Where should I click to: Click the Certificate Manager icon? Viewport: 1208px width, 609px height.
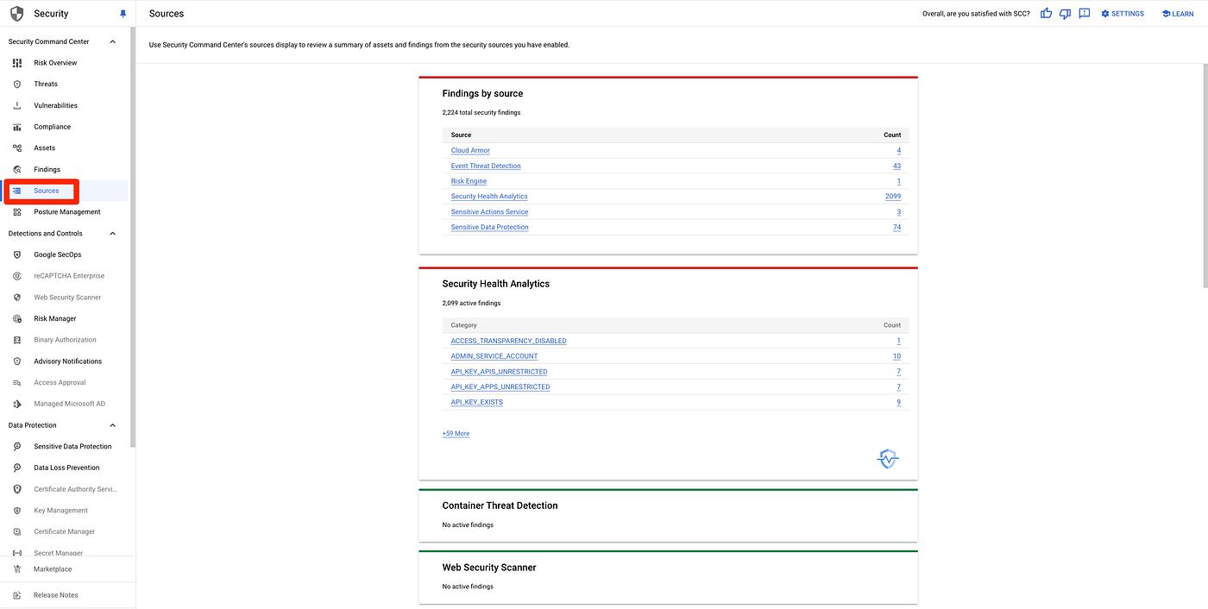[x=17, y=531]
